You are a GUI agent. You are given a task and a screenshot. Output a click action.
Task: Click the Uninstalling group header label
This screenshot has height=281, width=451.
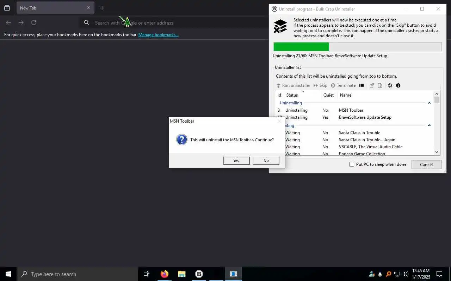pyautogui.click(x=291, y=103)
